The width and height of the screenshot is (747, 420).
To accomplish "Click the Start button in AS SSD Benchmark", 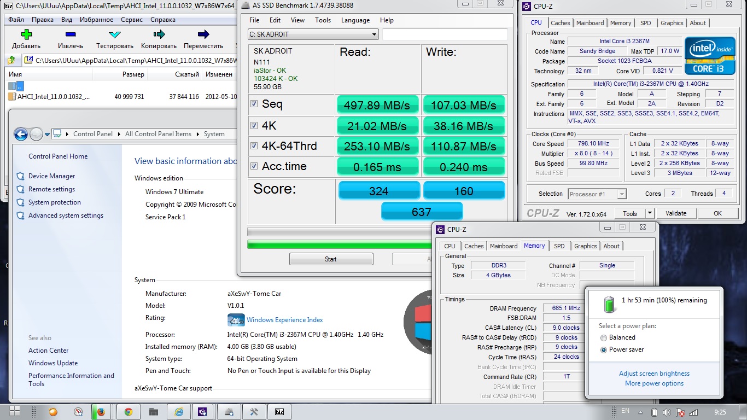I will click(x=331, y=259).
